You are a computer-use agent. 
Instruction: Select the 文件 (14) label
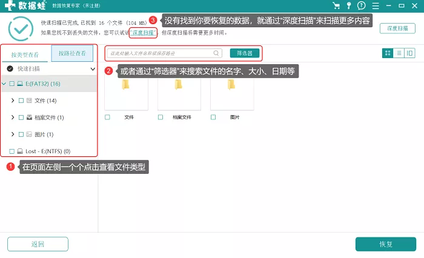tap(45, 101)
